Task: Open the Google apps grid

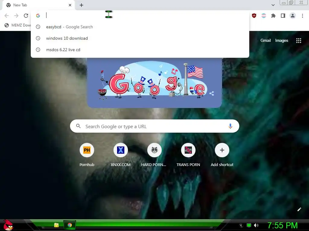Action: click(x=299, y=41)
